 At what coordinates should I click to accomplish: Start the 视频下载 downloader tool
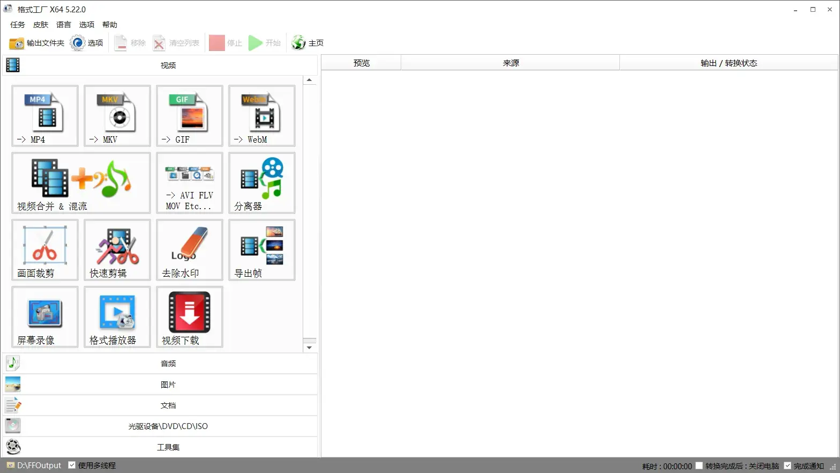190,317
